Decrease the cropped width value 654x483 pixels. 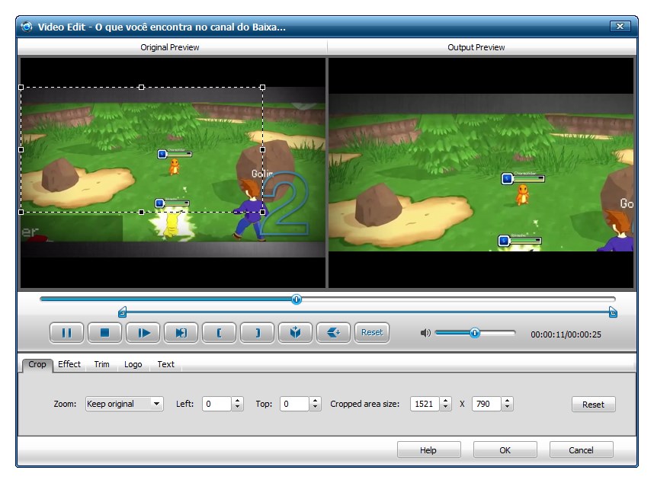tap(445, 407)
